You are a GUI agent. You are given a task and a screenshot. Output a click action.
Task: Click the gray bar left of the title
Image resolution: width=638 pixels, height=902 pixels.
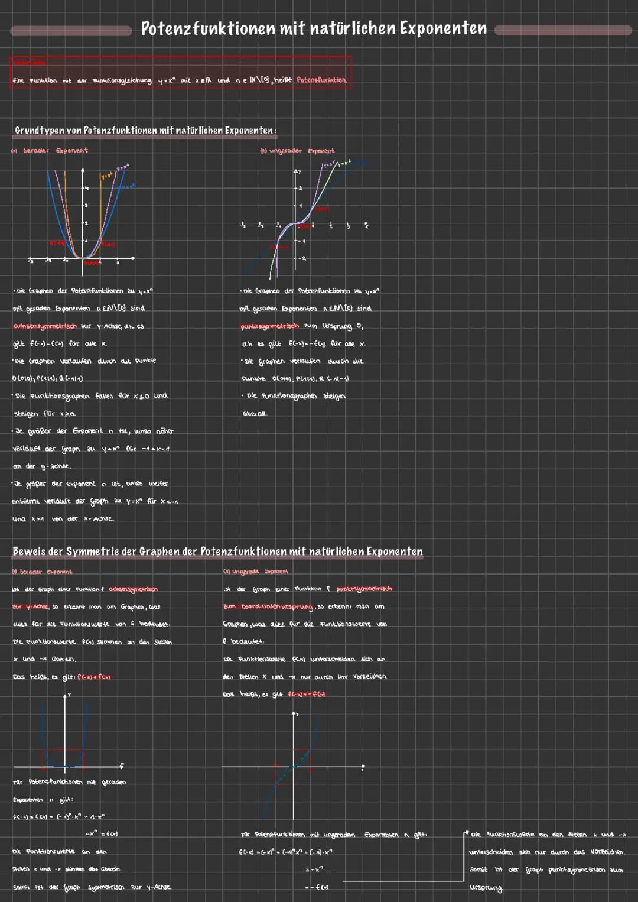pyautogui.click(x=71, y=30)
